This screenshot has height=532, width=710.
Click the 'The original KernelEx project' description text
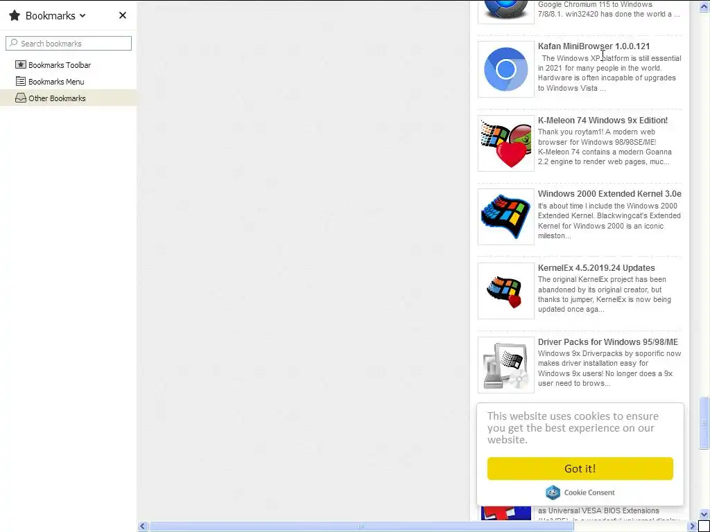(x=605, y=294)
